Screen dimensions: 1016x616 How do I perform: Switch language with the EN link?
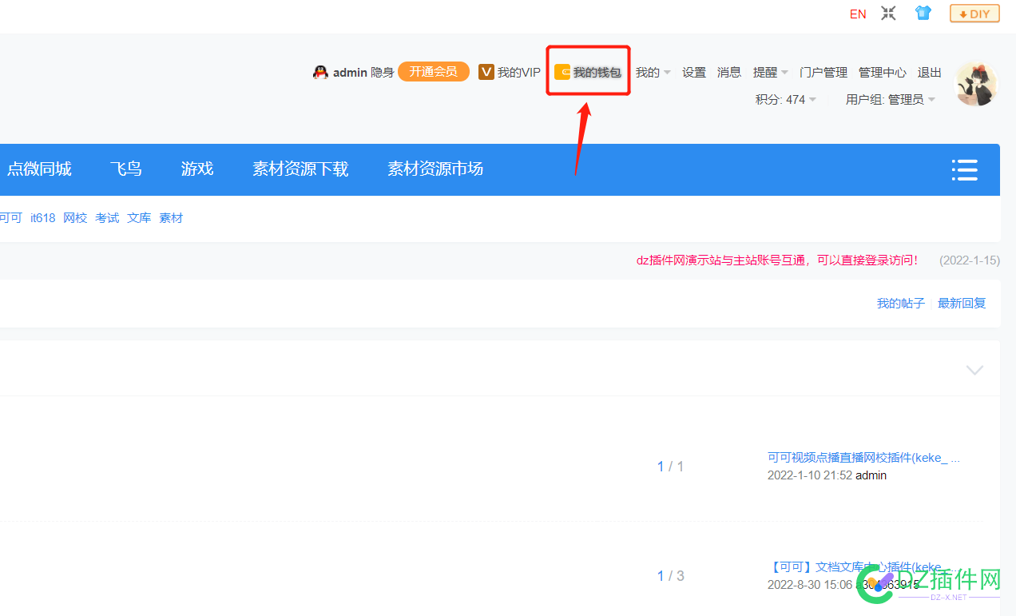click(x=858, y=13)
